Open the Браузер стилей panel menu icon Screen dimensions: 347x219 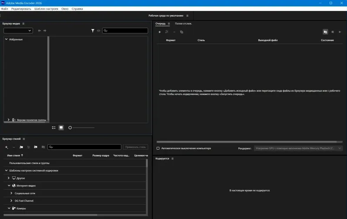(x=24, y=139)
